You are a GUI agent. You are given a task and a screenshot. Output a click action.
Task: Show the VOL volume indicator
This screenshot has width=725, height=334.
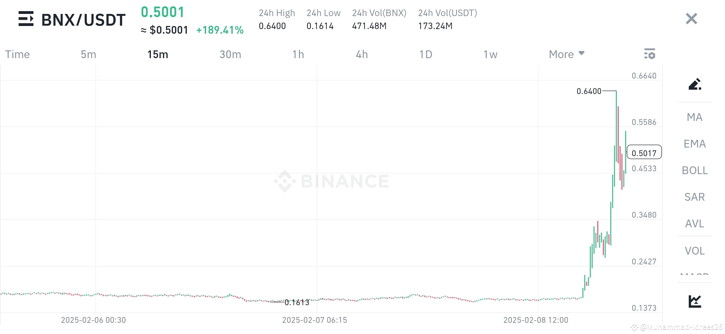695,250
